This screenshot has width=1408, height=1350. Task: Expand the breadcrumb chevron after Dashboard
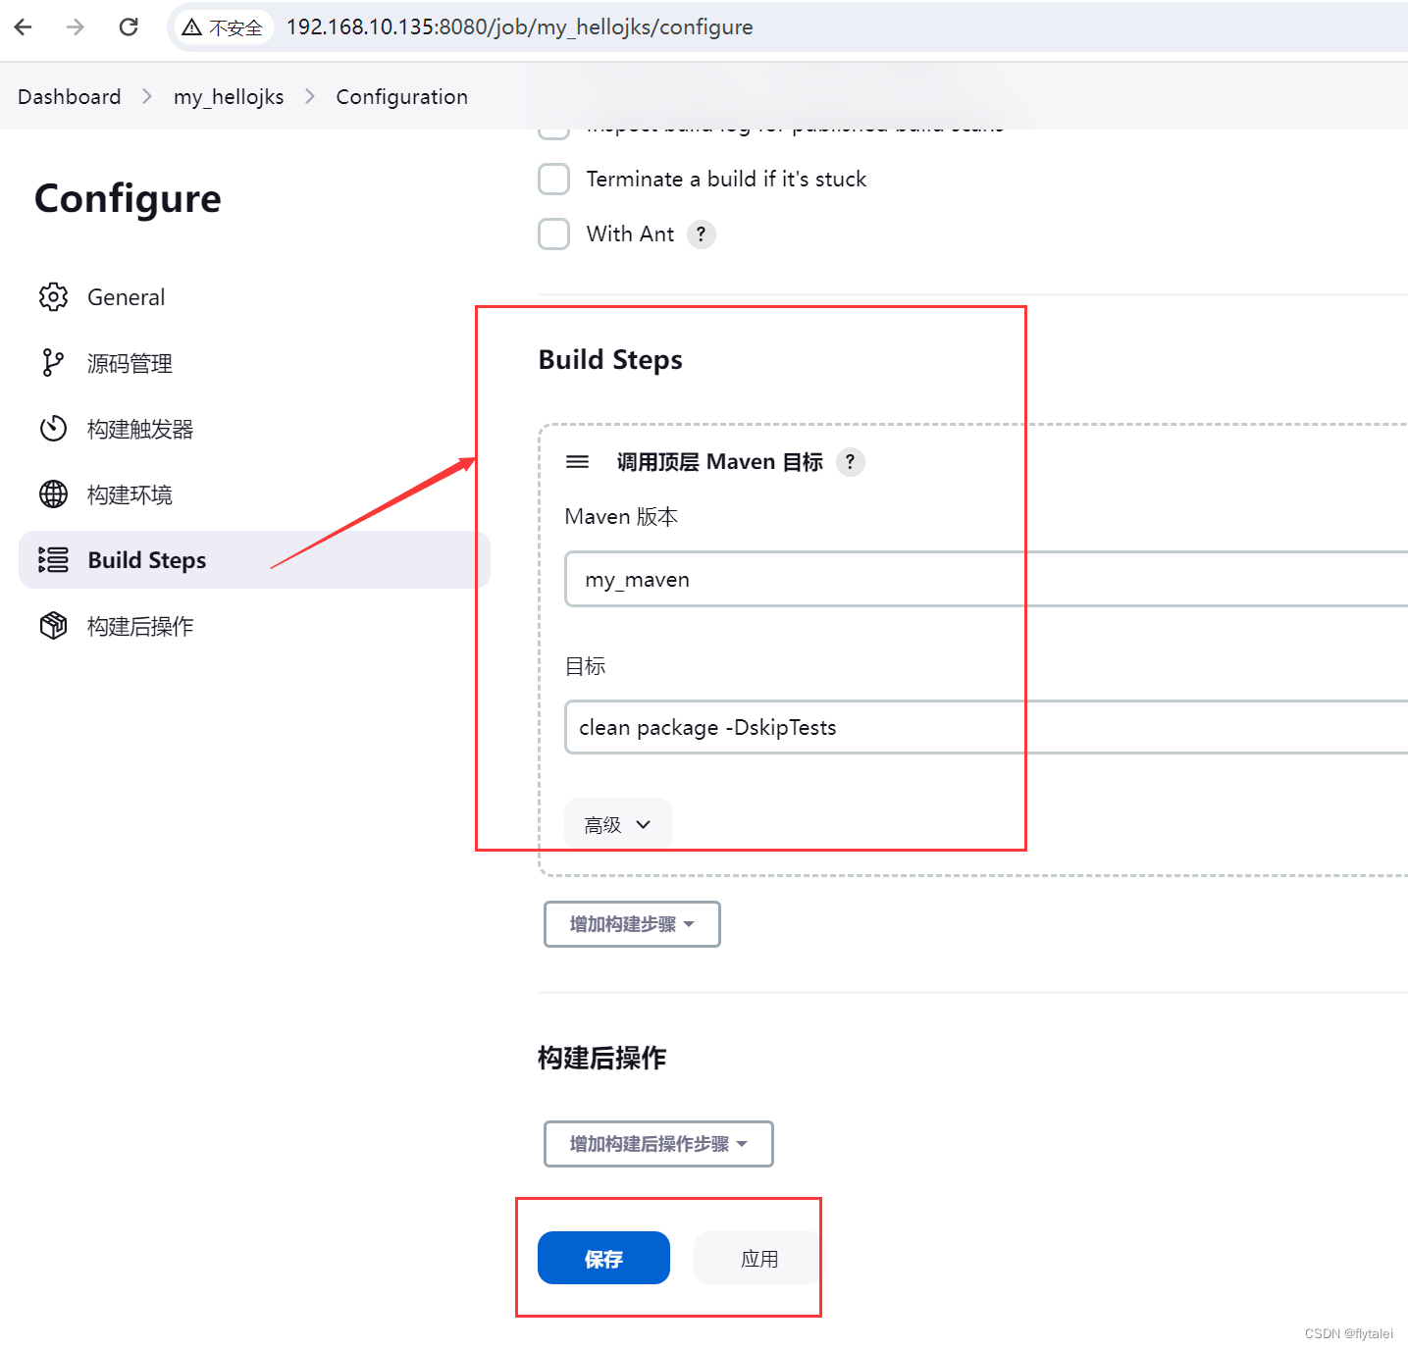(147, 96)
